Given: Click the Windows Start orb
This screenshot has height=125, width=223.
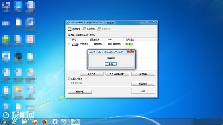Looking at the screenshot, I should click(x=5, y=122).
